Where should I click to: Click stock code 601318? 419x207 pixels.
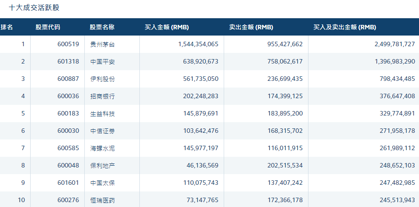click(x=68, y=61)
